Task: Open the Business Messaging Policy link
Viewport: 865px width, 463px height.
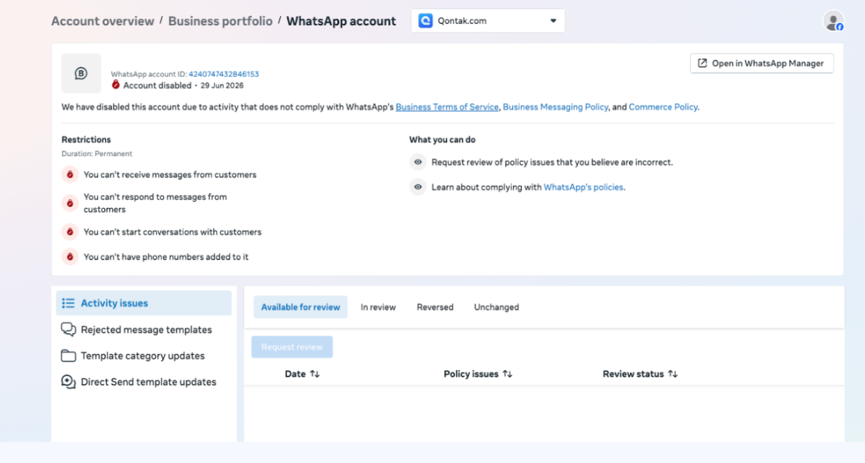Action: 555,107
